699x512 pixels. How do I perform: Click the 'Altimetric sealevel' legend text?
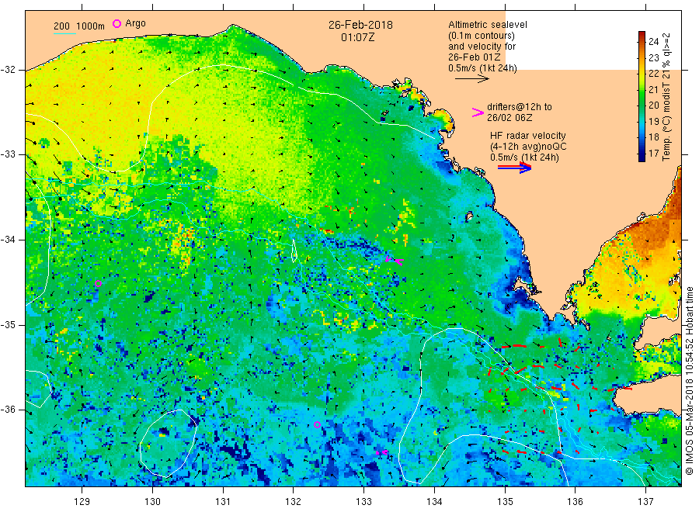coord(488,25)
